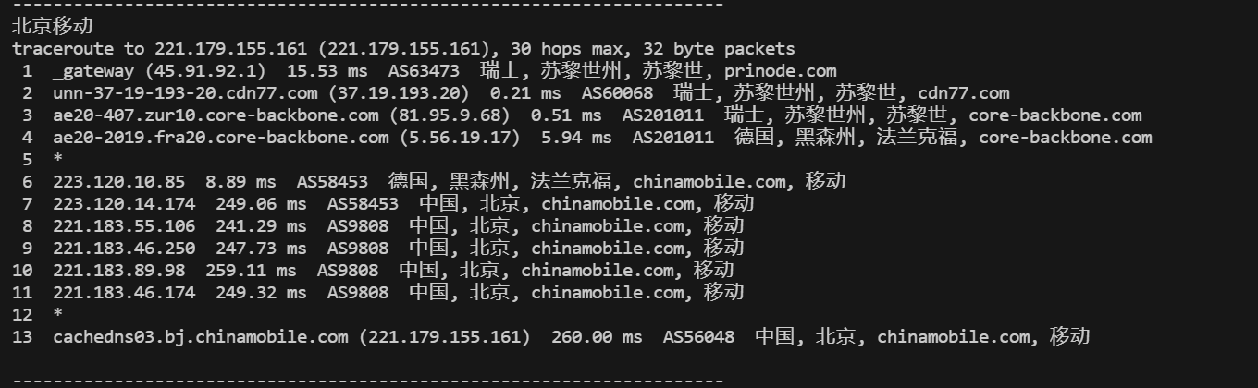Click the 北京移动 heading text
Viewport: 1258px width, 388px height.
click(x=53, y=27)
